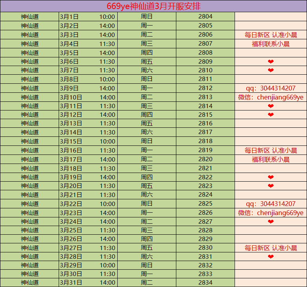Click the heart icon in the 3月24日 row

pos(271,222)
